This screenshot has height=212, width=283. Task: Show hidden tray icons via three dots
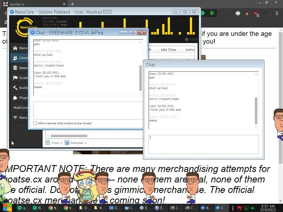233,208
